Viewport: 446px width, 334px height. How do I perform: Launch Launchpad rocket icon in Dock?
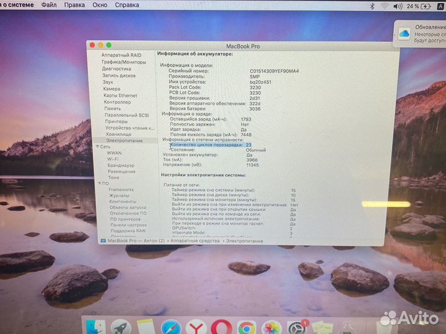[121, 327]
